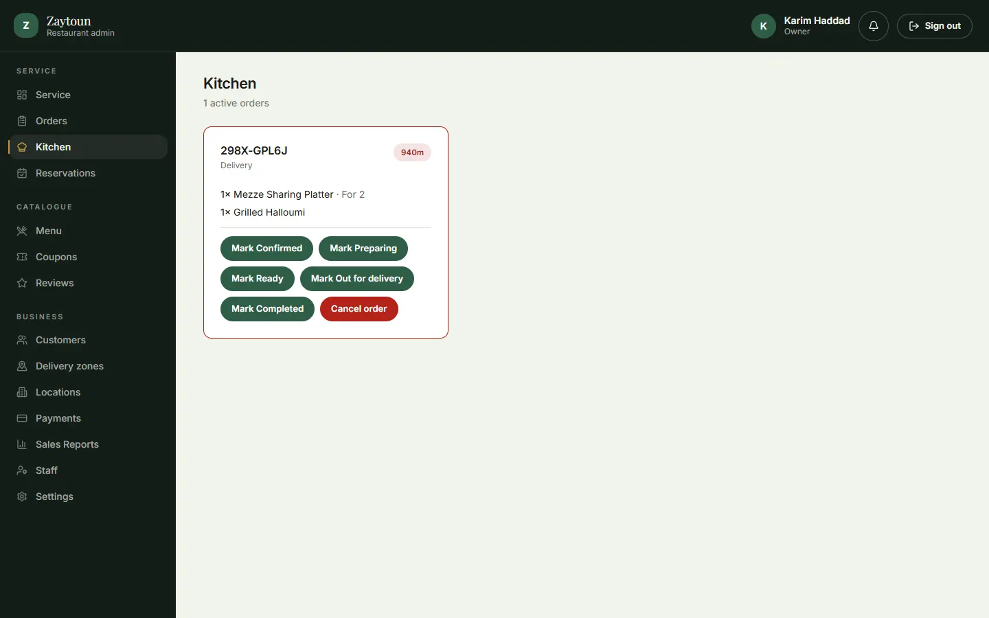Open the Staff page label
This screenshot has width=989, height=618.
pyautogui.click(x=47, y=470)
